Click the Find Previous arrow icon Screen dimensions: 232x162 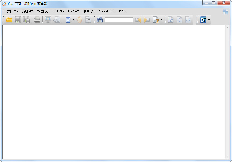138,20
